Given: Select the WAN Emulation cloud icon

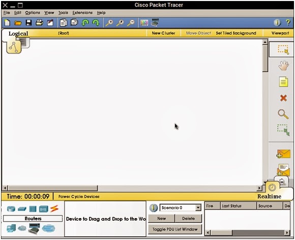Looking at the screenshot, I should [x=22, y=228].
